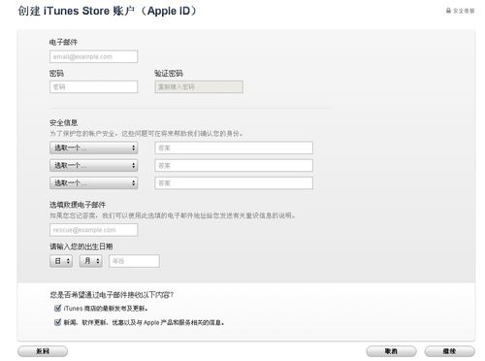485x361 pixels.
Task: Open the birth month (月) dropdown
Action: click(91, 261)
